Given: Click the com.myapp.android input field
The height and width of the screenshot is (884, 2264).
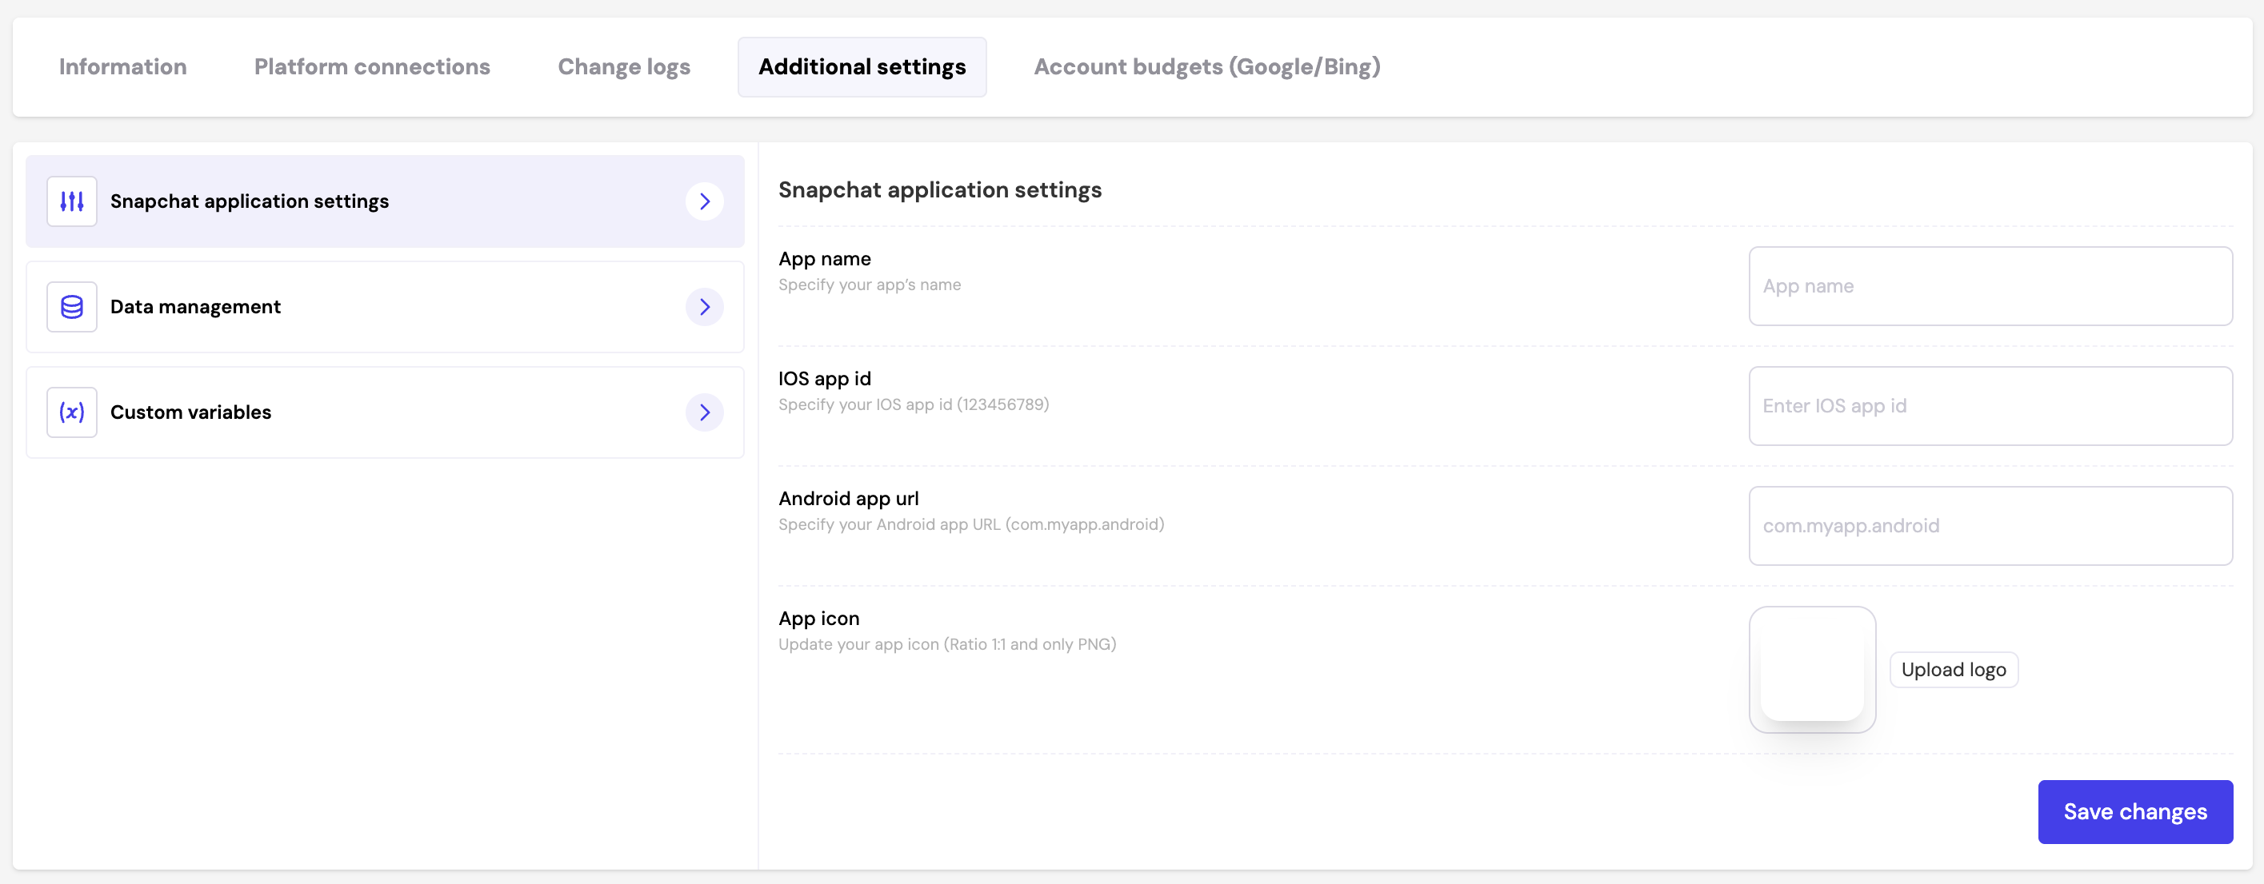Looking at the screenshot, I should pos(1990,526).
